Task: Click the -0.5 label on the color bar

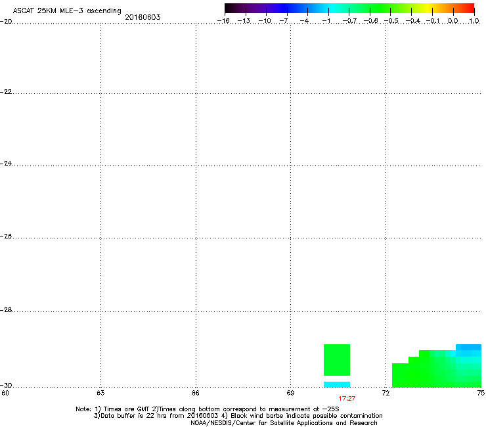Action: [x=391, y=21]
